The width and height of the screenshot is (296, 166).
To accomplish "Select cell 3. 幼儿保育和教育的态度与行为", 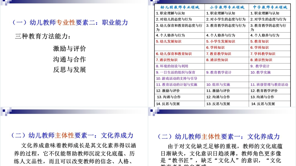I will [x=180, y=27].
